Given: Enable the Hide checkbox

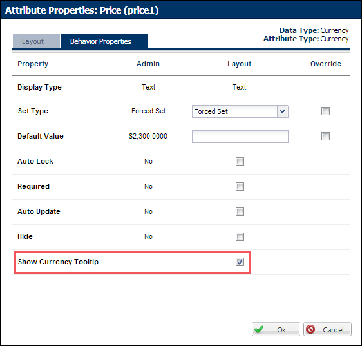Looking at the screenshot, I should pyautogui.click(x=240, y=236).
